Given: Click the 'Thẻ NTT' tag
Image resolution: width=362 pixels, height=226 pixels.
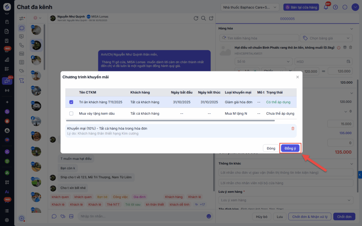Looking at the screenshot, I should (x=113, y=204).
